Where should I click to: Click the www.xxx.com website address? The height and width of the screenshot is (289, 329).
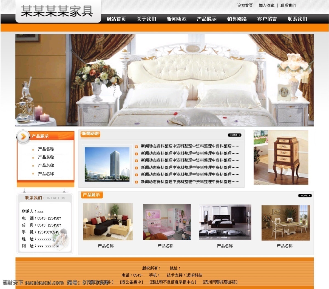[48, 246]
